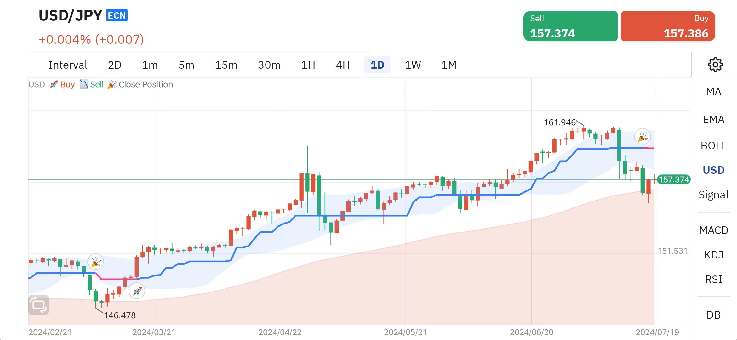This screenshot has width=737, height=340.
Task: Open the Interval selector
Action: coord(68,65)
